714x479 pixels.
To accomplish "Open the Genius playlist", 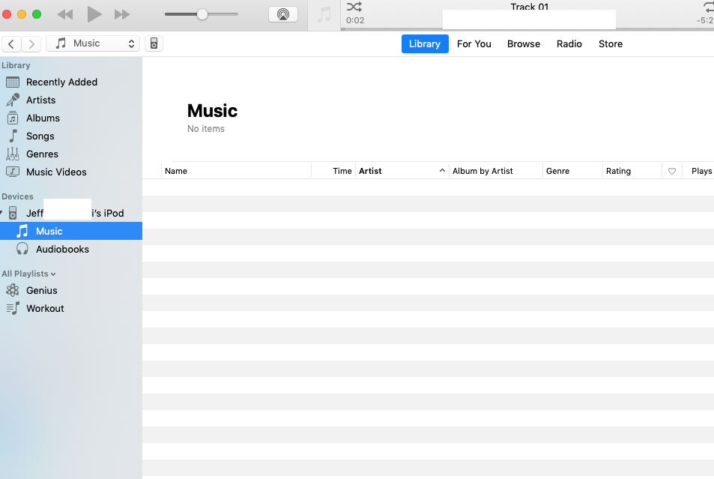I will click(71, 290).
